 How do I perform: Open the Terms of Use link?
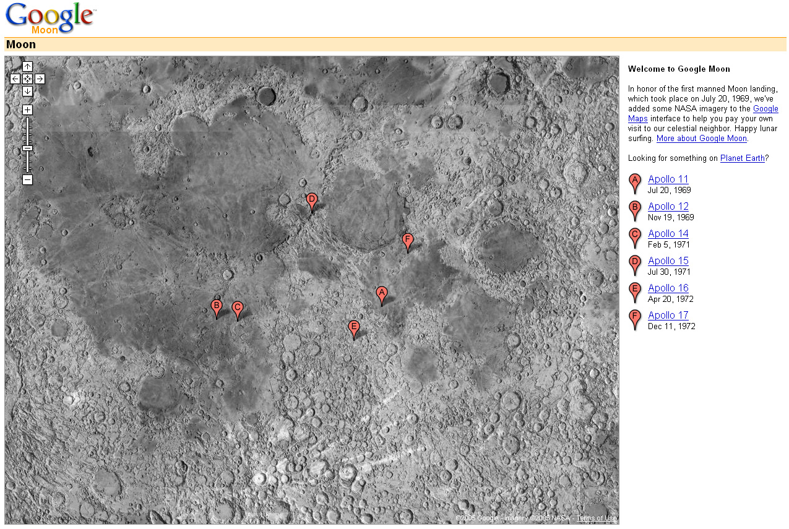[x=597, y=518]
